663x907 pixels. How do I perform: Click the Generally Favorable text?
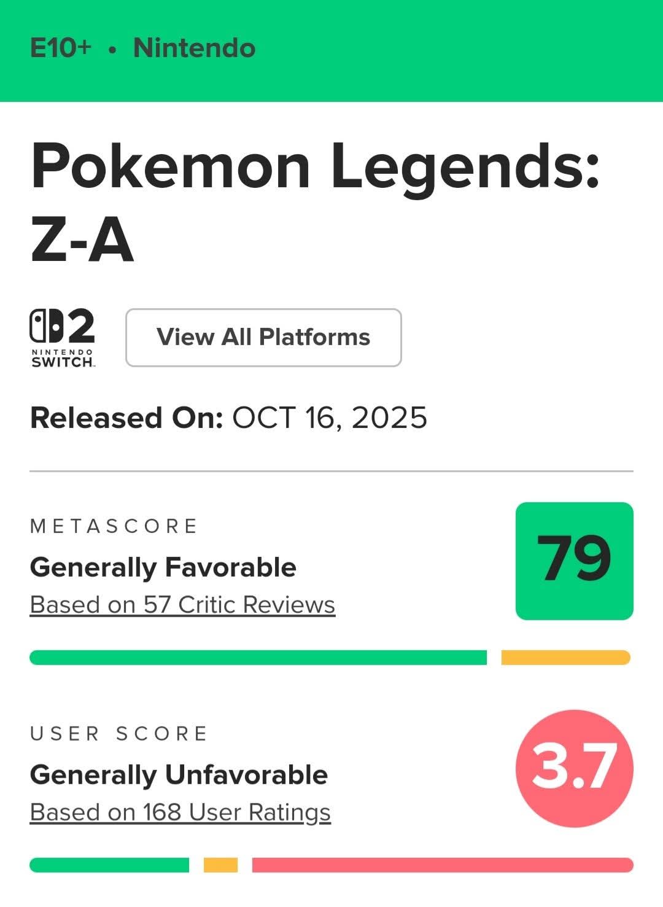point(163,567)
